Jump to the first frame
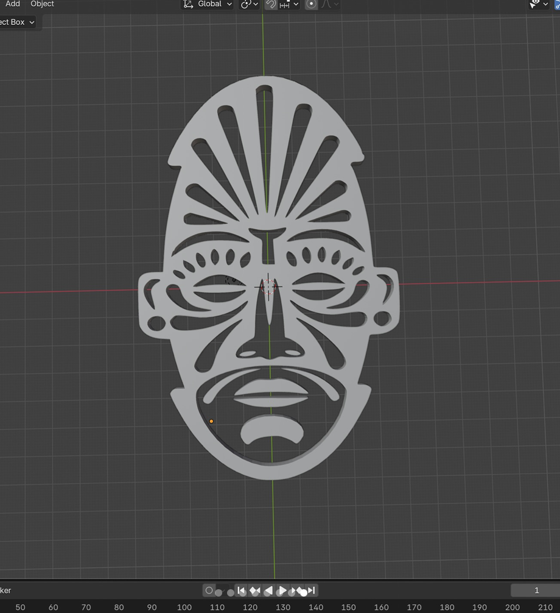The image size is (560, 613). (x=242, y=590)
